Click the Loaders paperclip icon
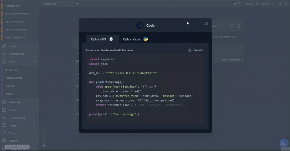Screen dimensions: 290x151 tap(4, 46)
